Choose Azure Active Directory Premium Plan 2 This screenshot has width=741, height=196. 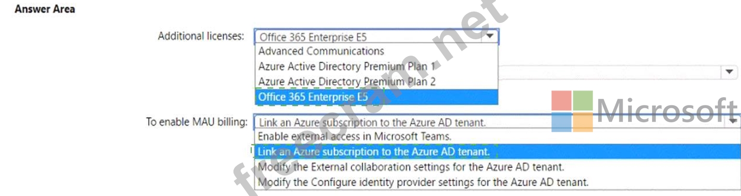(346, 81)
